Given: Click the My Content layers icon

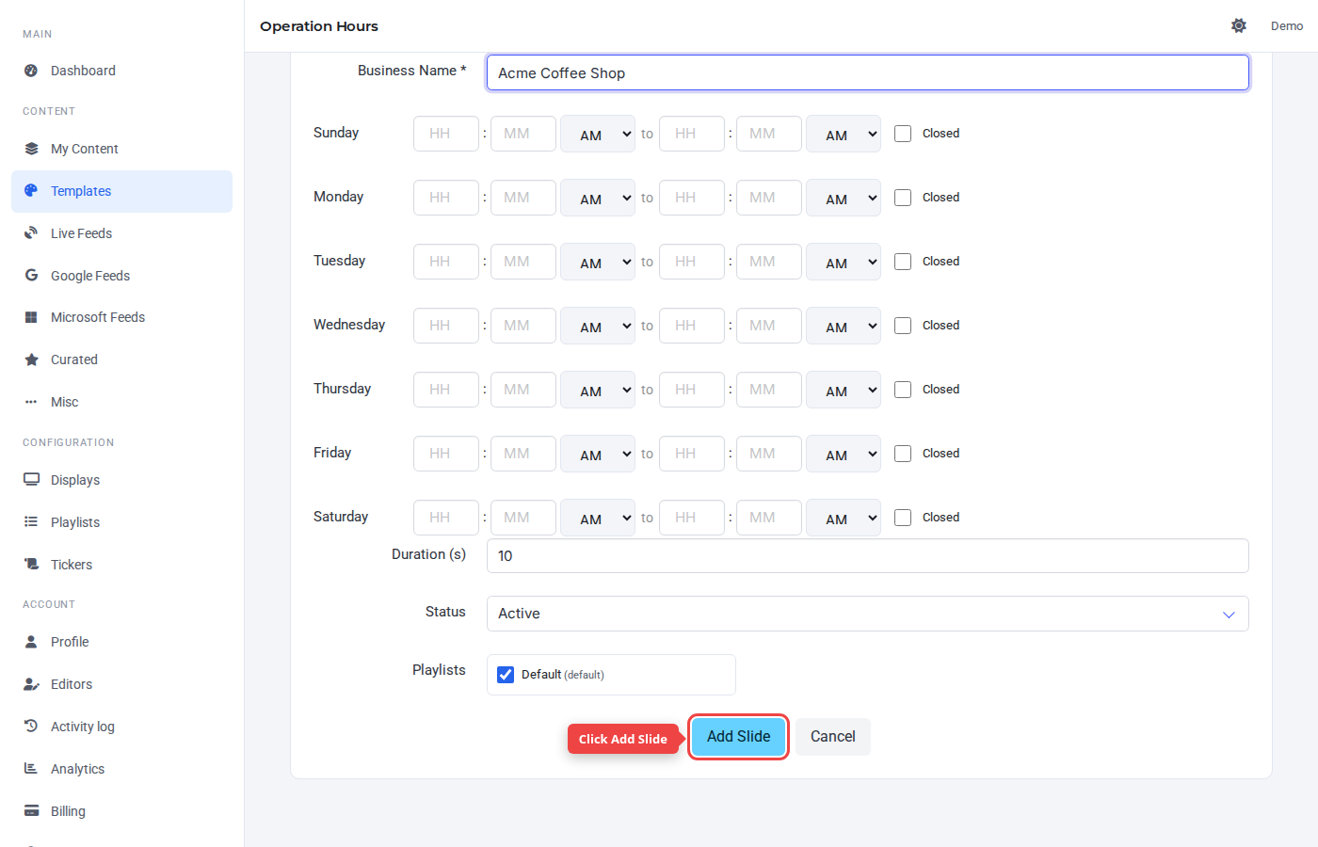Looking at the screenshot, I should (31, 149).
